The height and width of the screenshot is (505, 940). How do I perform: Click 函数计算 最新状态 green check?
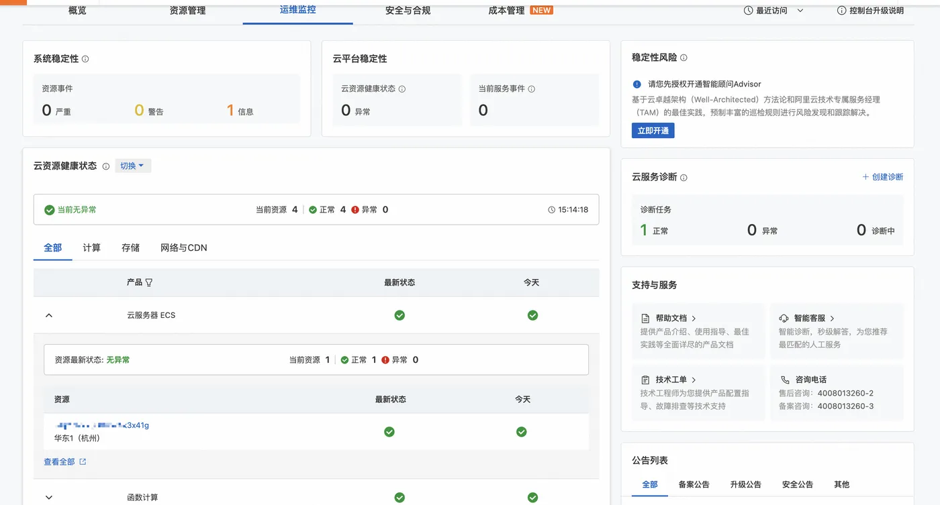pyautogui.click(x=399, y=498)
